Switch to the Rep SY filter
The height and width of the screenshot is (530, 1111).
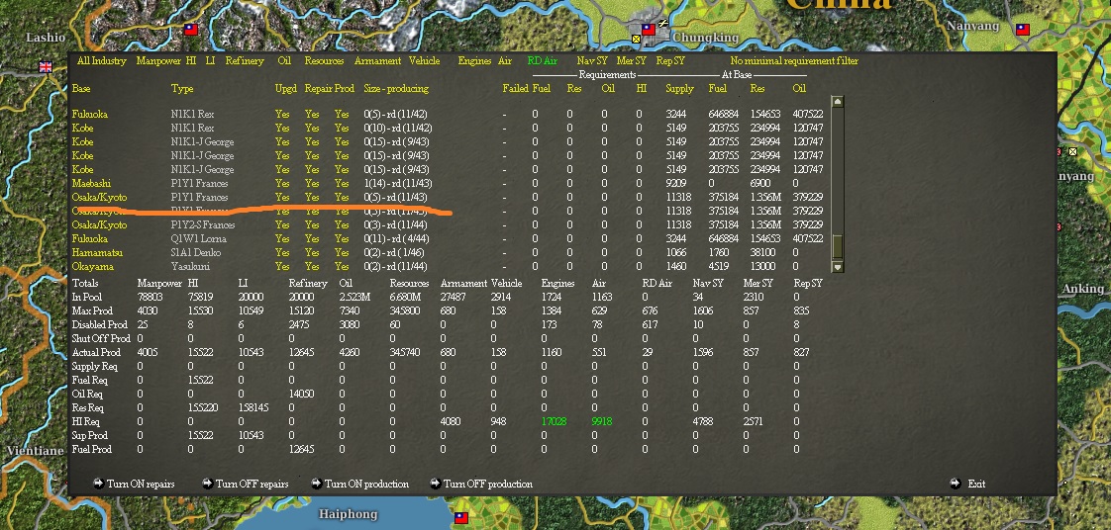click(670, 61)
